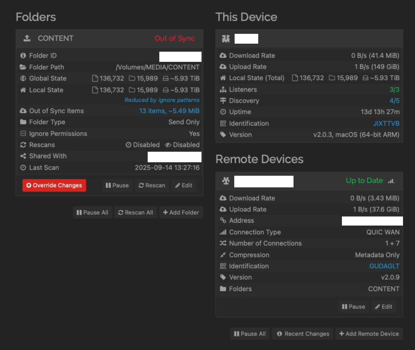Pause all folders
This screenshot has width=415, height=350.
coord(92,212)
